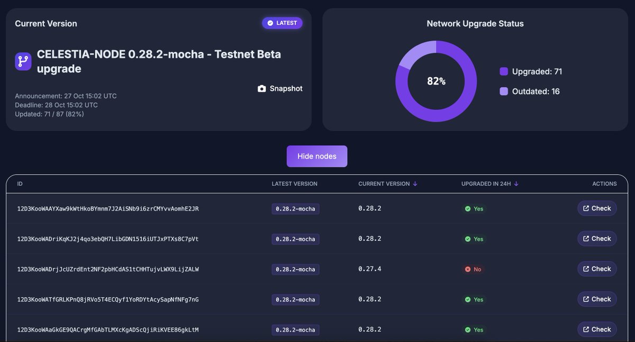Toggle node list visibility with Hide nodes
Screen dimensions: 635x342
(x=316, y=156)
